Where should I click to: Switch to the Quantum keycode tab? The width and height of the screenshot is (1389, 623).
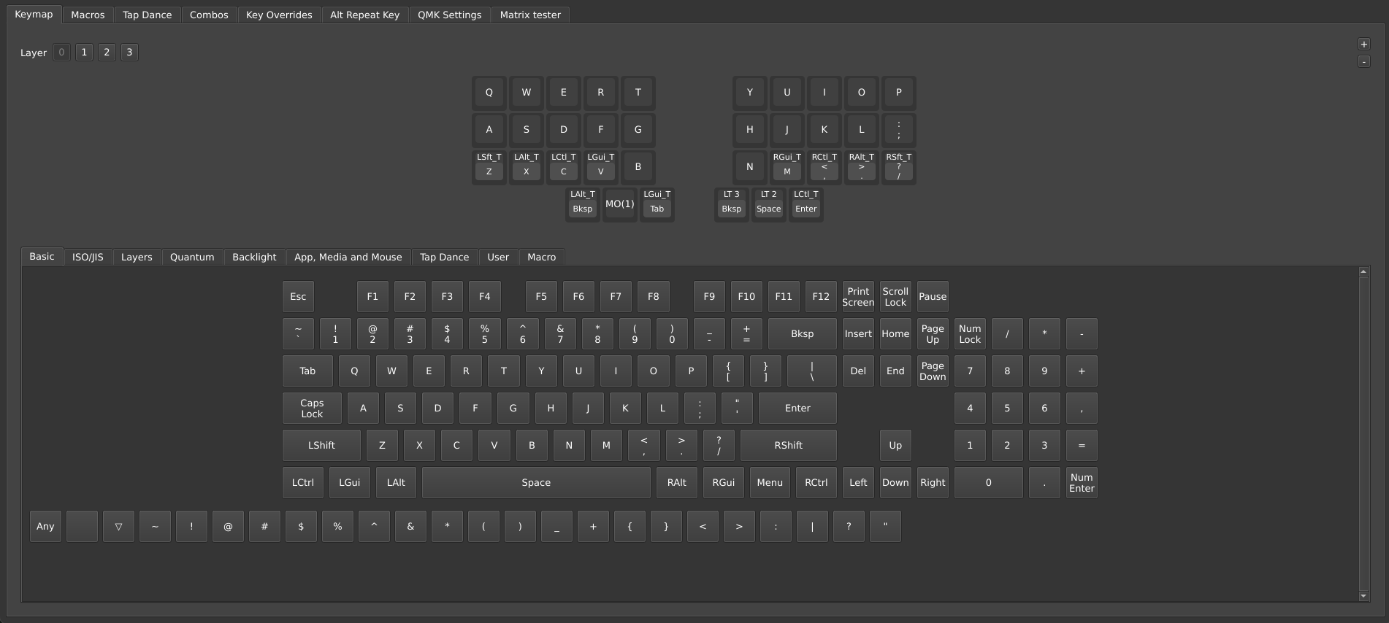[192, 257]
